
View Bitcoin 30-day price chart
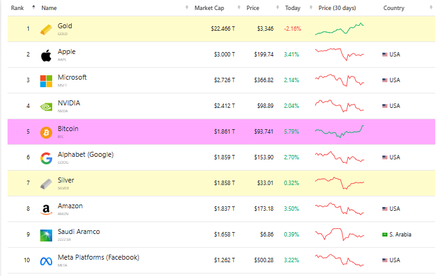pyautogui.click(x=340, y=132)
